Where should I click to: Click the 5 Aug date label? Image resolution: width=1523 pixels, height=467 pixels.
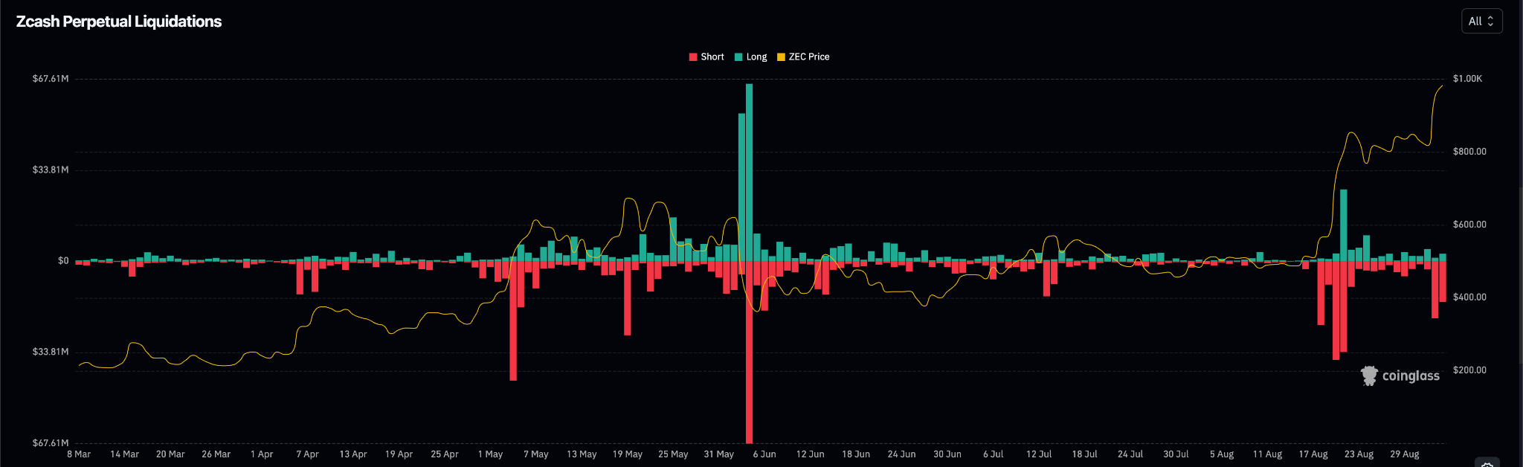click(x=1222, y=454)
